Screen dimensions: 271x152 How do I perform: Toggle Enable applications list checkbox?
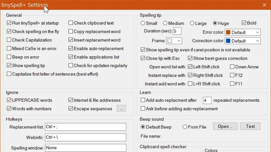point(71,57)
